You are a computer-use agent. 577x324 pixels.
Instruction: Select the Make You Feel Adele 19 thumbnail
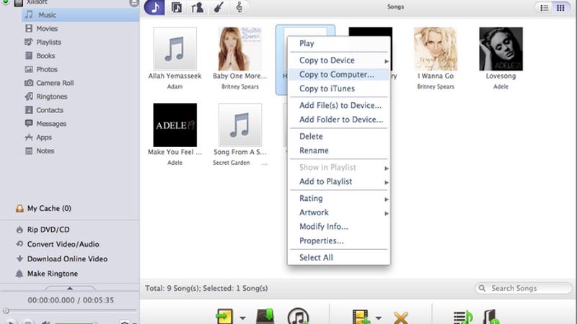click(x=175, y=125)
